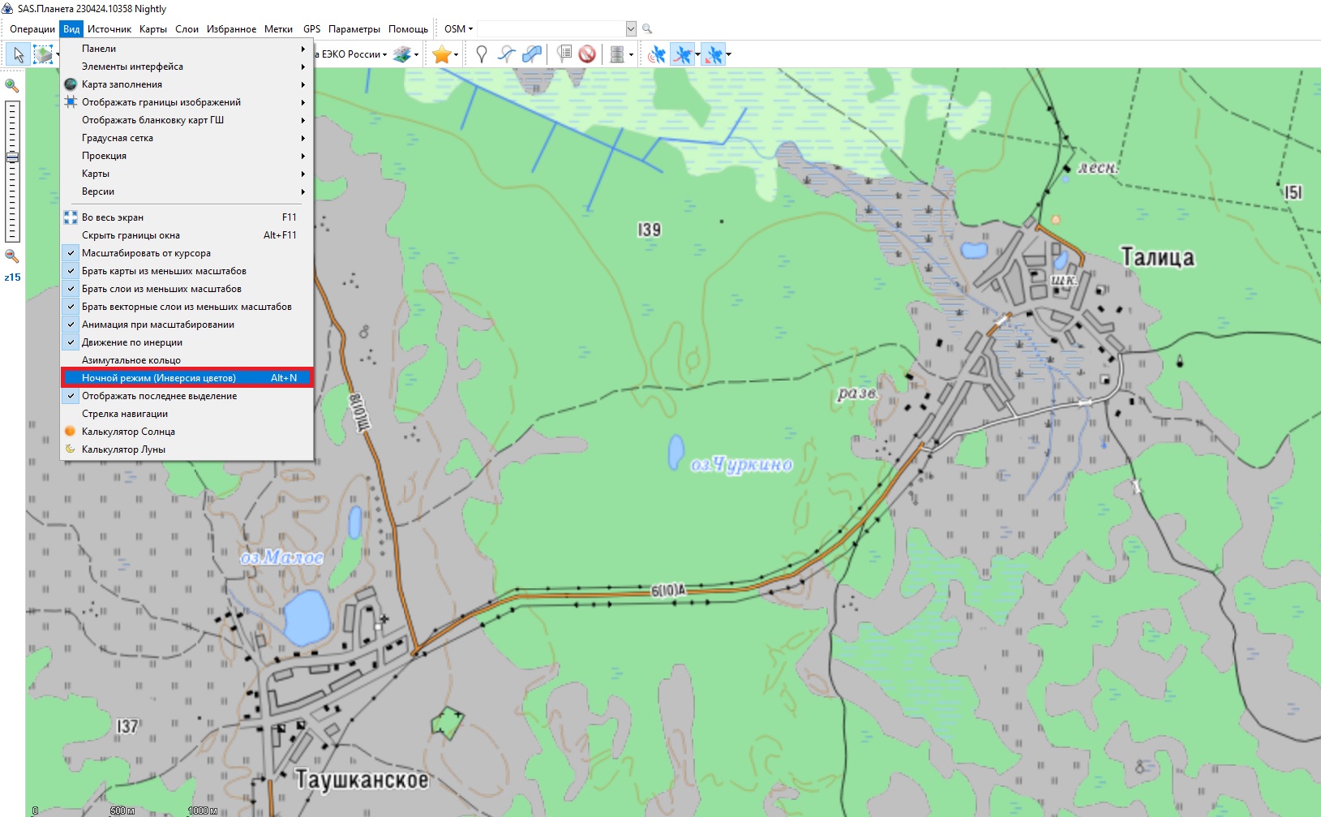Open the OSM search provider dropdown
1321x817 pixels.
click(x=458, y=29)
